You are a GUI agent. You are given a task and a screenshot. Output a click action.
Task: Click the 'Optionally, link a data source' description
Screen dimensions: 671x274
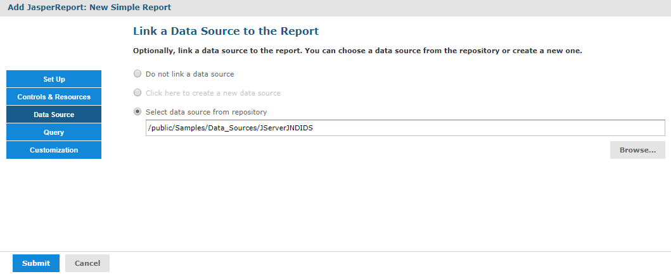pos(357,51)
